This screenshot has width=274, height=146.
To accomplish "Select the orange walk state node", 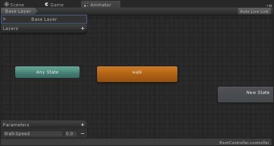I will click(137, 74).
